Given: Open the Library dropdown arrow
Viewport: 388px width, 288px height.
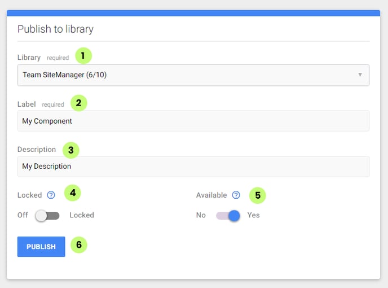Looking at the screenshot, I should pyautogui.click(x=360, y=75).
